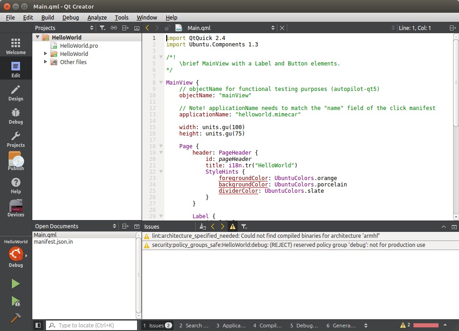
Task: Open the Window menu
Action: (147, 17)
